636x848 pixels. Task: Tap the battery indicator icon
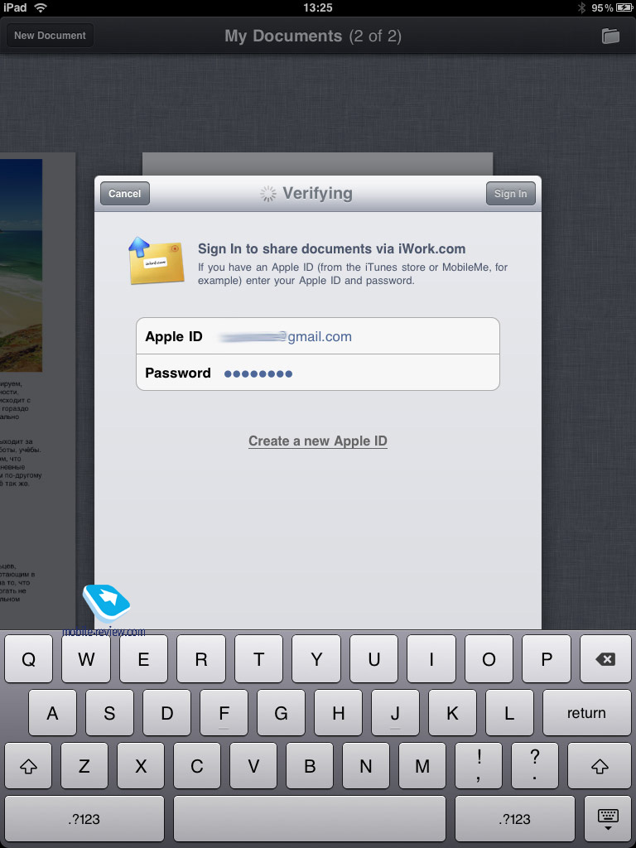point(624,7)
